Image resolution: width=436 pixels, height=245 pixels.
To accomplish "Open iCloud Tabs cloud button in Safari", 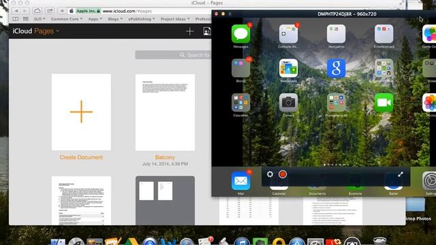I will coord(37,11).
